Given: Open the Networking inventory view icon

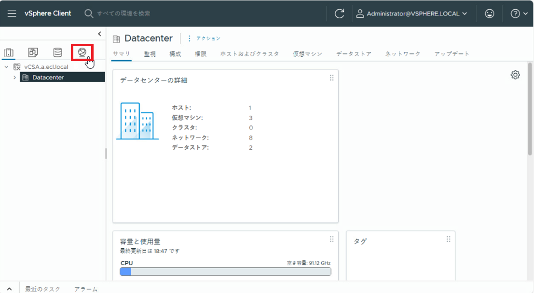Looking at the screenshot, I should [x=82, y=52].
